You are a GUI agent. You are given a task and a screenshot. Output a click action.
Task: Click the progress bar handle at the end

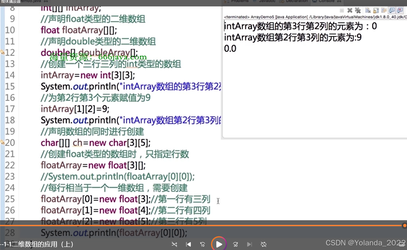point(405,226)
